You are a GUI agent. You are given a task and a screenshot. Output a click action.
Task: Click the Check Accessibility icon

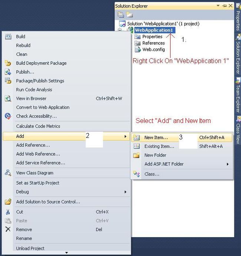coord(8,116)
